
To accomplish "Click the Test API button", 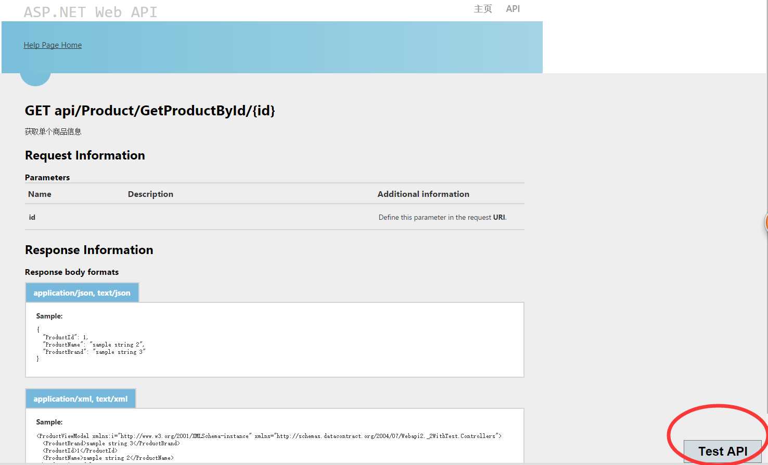I will [722, 451].
